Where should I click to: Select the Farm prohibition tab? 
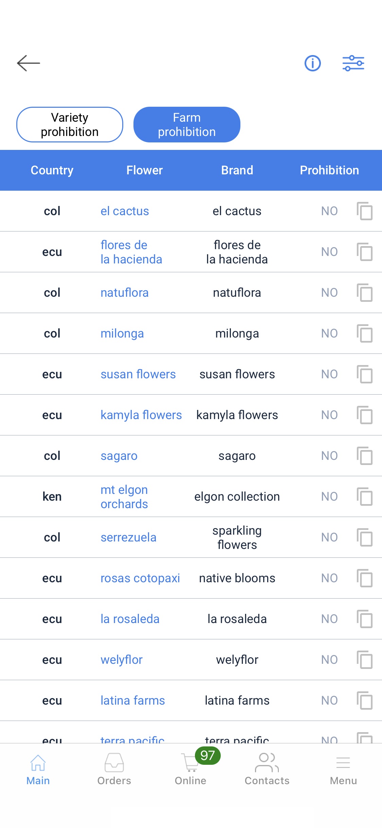(187, 125)
